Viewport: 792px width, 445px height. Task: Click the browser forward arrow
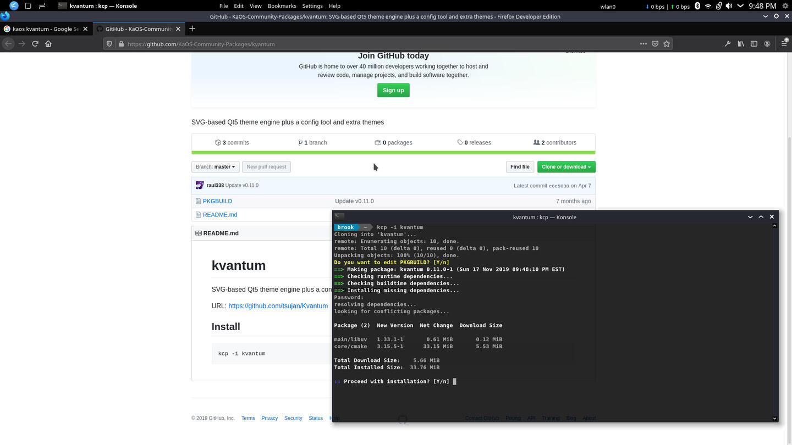point(22,44)
